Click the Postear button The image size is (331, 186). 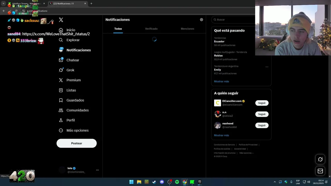coord(77,143)
